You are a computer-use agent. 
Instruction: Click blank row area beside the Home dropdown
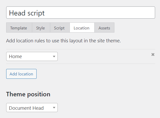click(x=103, y=57)
